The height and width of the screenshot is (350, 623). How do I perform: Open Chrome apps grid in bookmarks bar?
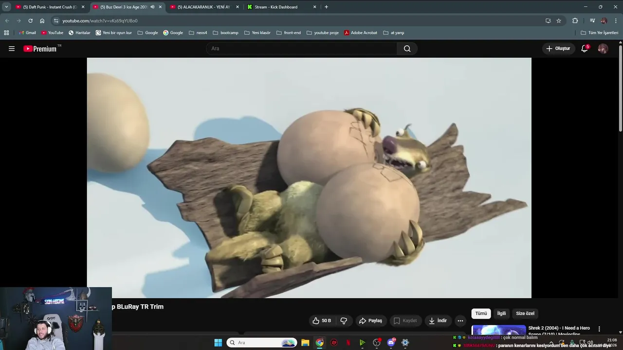coord(6,33)
